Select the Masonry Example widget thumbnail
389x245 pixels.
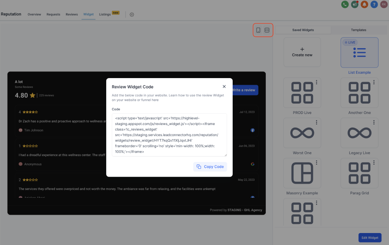point(302,173)
